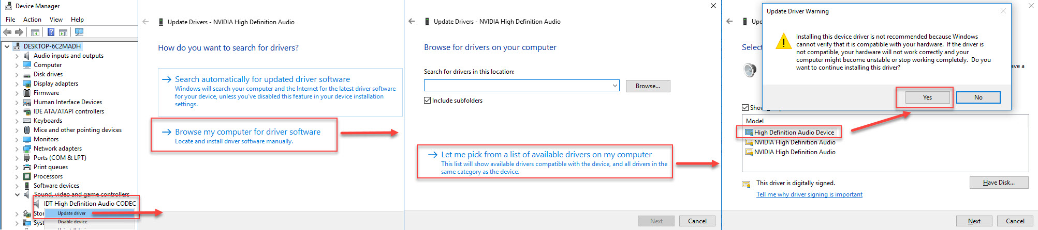Click the Processors category icon
This screenshot has width=1038, height=230.
point(27,176)
